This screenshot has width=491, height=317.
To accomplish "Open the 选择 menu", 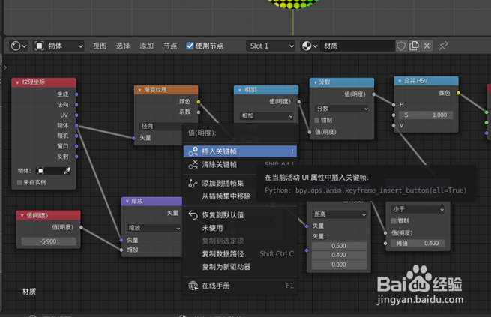I will coord(123,46).
